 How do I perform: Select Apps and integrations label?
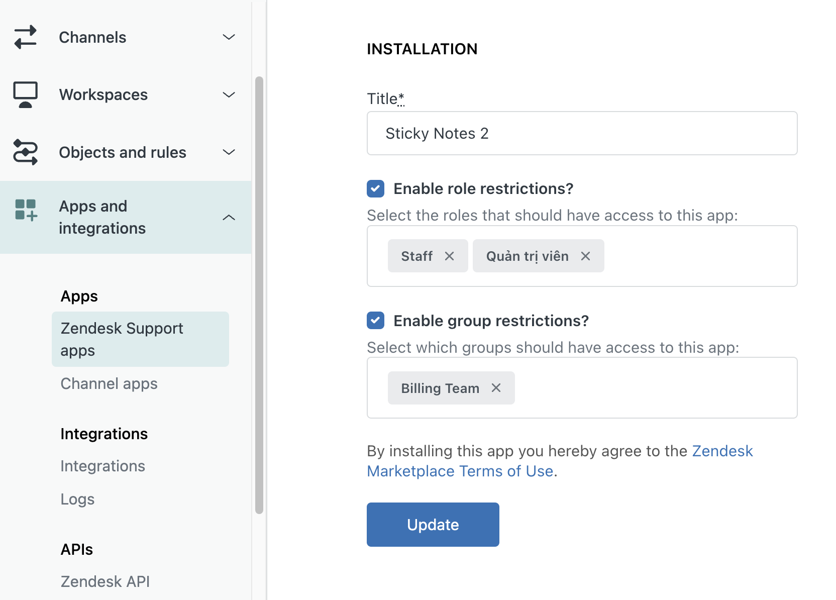(102, 217)
